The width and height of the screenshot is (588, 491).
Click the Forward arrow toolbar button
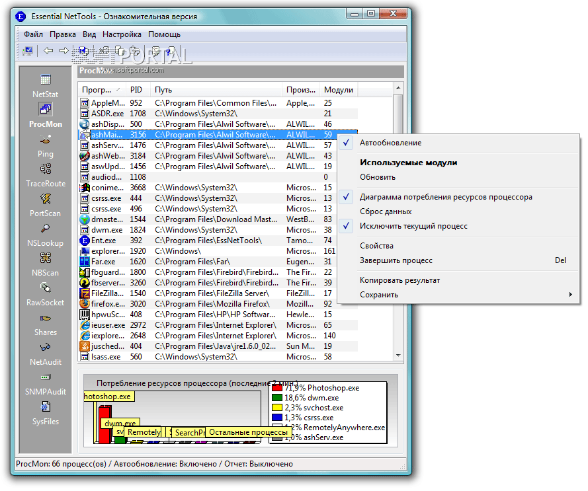click(64, 50)
